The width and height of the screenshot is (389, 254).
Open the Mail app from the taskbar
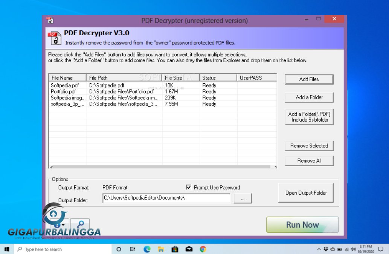coord(189,249)
